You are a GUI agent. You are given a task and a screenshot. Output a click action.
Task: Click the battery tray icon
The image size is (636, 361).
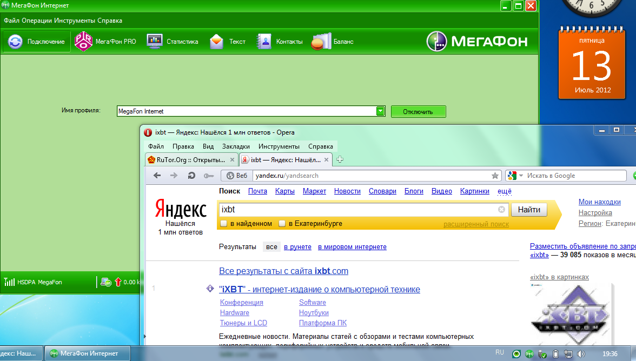[x=556, y=354]
